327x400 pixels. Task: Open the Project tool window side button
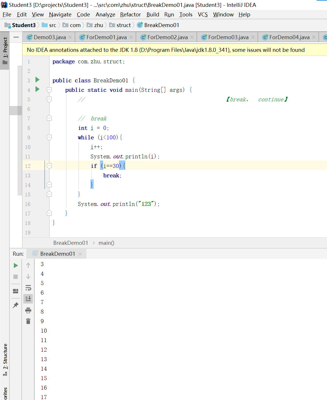tap(5, 50)
